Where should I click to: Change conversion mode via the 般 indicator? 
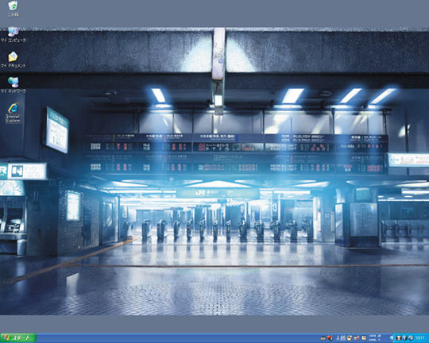click(343, 337)
